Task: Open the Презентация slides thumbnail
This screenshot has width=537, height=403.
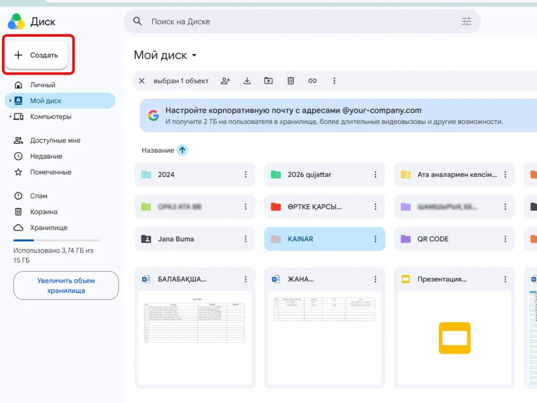Action: [454, 337]
